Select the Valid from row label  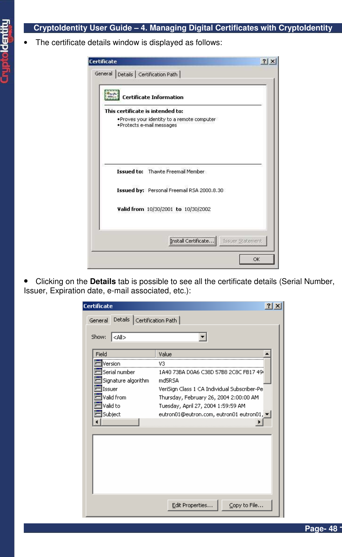pos(115,397)
